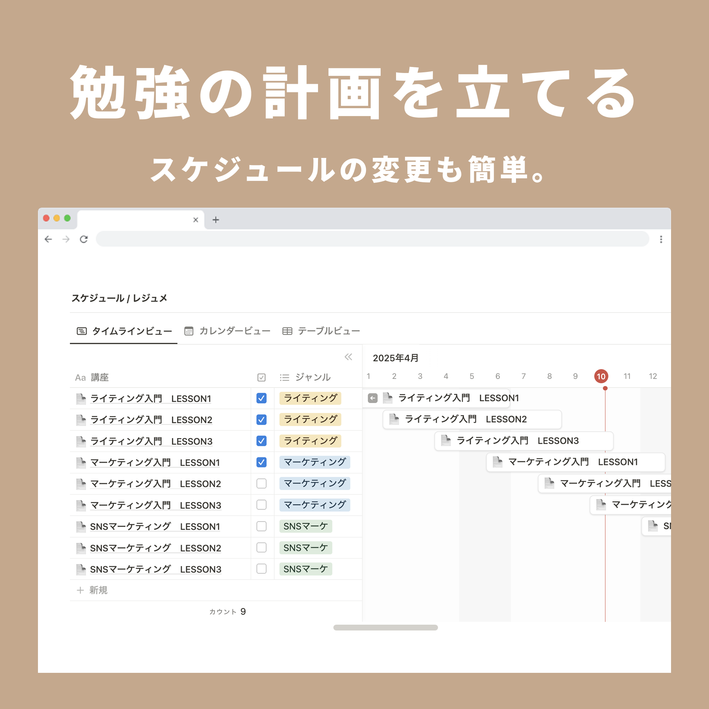Click the horizontal scrollbar under the timeline
Image resolution: width=709 pixels, height=709 pixels.
tap(385, 627)
